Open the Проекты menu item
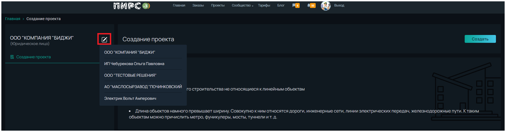The height and width of the screenshot is (132, 506). tap(218, 5)
